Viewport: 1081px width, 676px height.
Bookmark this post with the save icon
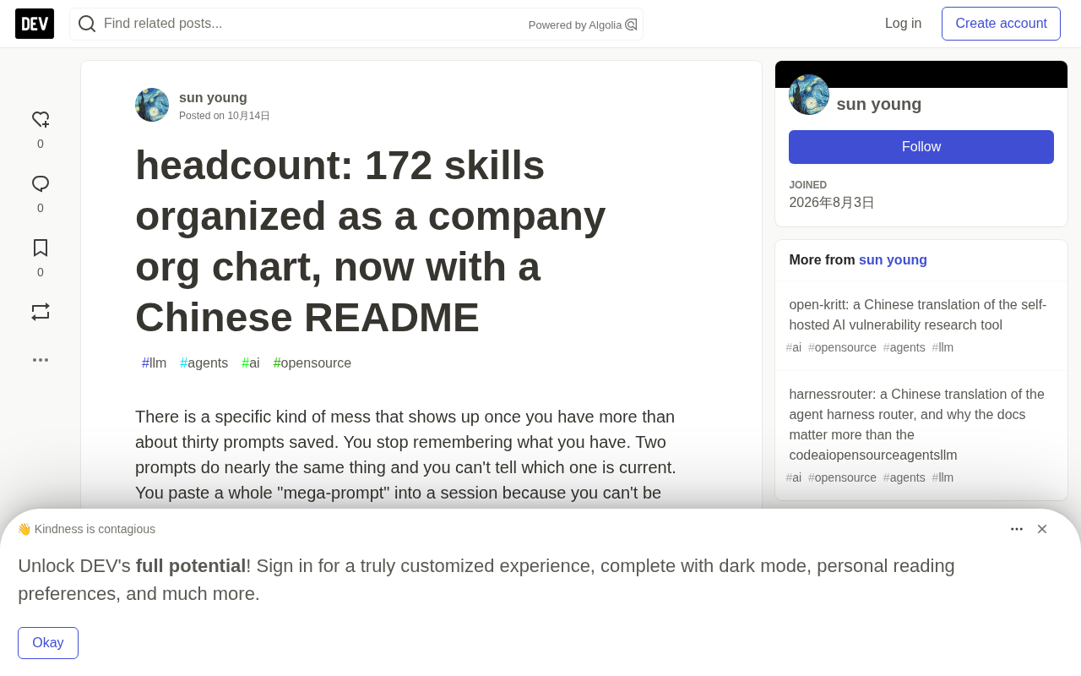pos(41,248)
